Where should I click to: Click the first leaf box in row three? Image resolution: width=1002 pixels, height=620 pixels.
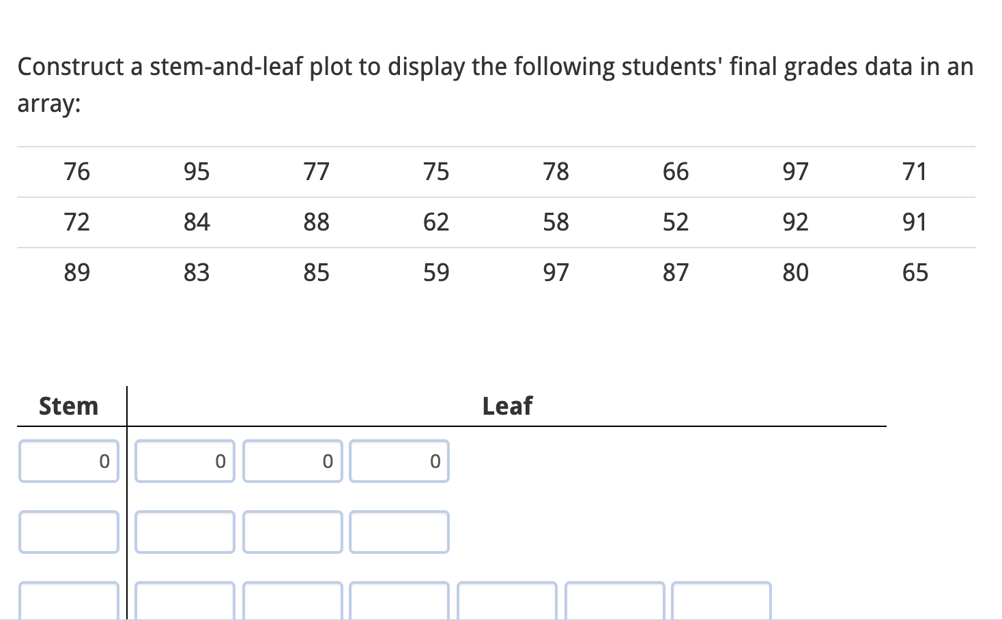184,602
